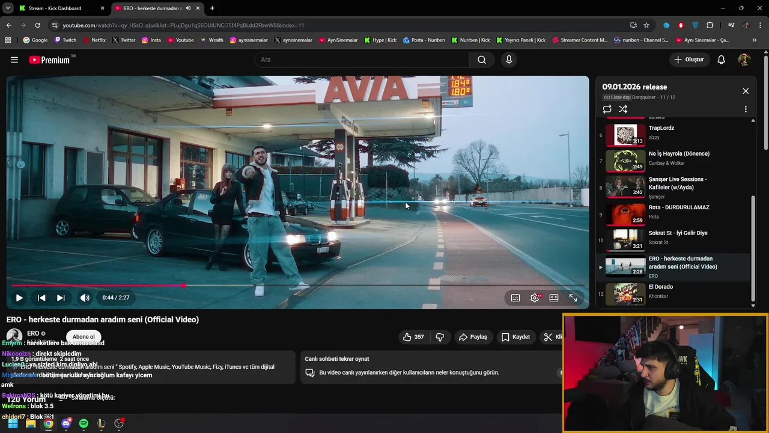
Task: Toggle playlist shuffle
Action: (x=623, y=109)
